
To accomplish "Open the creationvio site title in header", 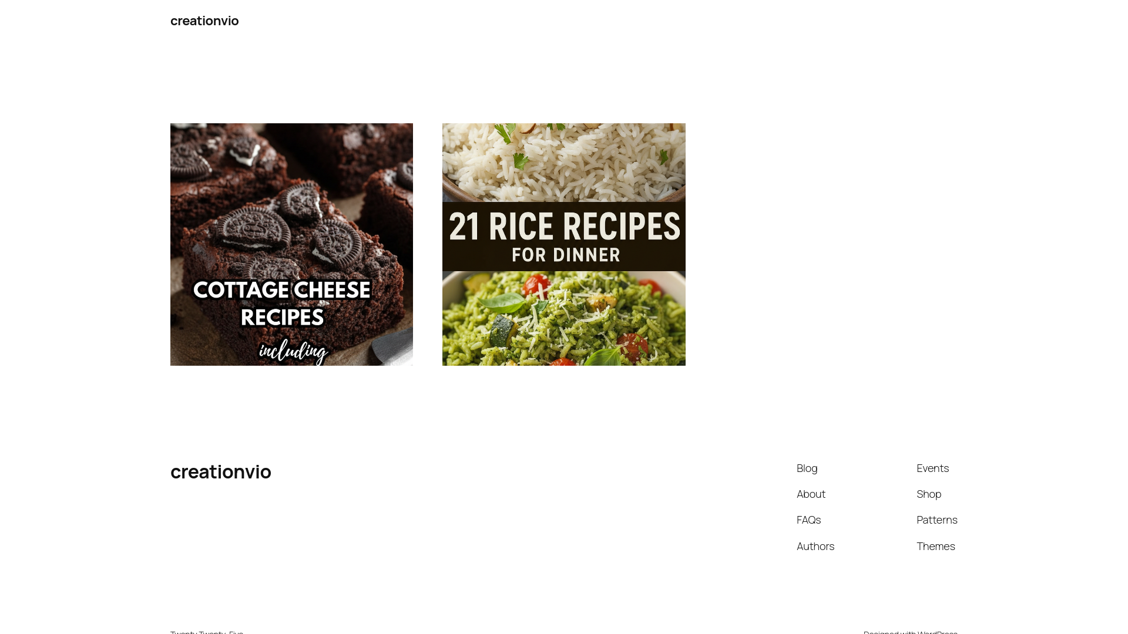I will pos(204,21).
